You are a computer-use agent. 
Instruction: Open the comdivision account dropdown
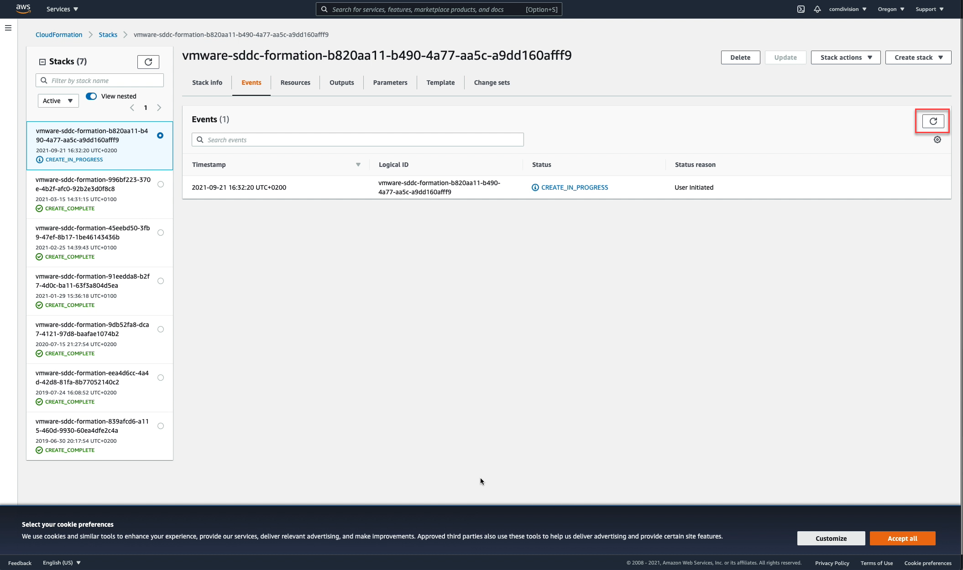pyautogui.click(x=848, y=9)
